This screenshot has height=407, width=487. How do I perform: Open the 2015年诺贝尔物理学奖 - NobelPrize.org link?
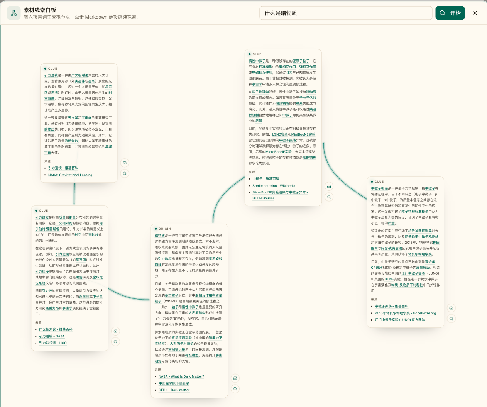click(406, 313)
